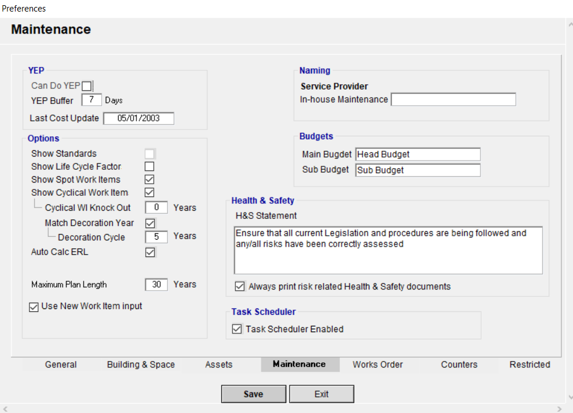This screenshot has height=413, width=573.
Task: Click the Main Budget field showing Head Budget
Action: 417,154
